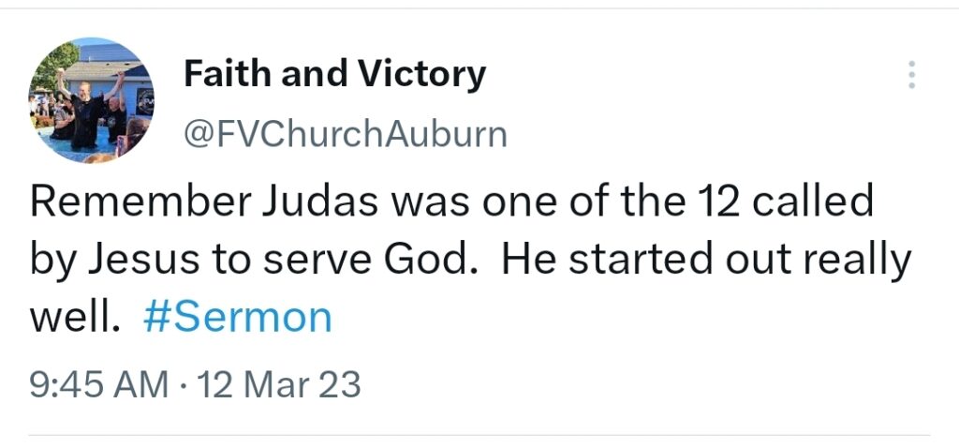This screenshot has height=448, width=959.
Task: Click the Faith and Victory display name
Action: tap(334, 74)
